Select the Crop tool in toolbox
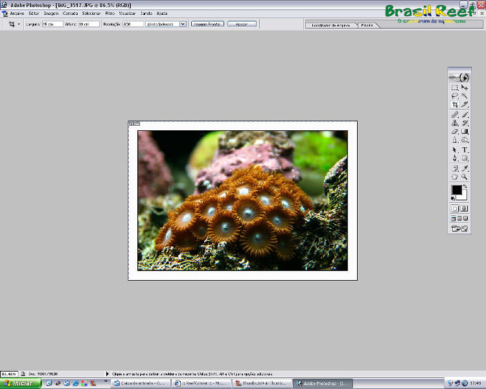Image resolution: width=486 pixels, height=389 pixels. (x=455, y=104)
